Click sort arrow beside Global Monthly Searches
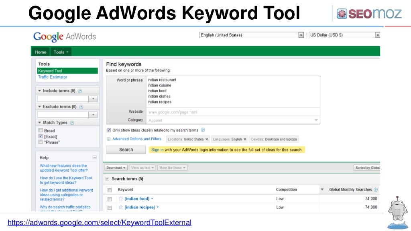 tap(322, 190)
